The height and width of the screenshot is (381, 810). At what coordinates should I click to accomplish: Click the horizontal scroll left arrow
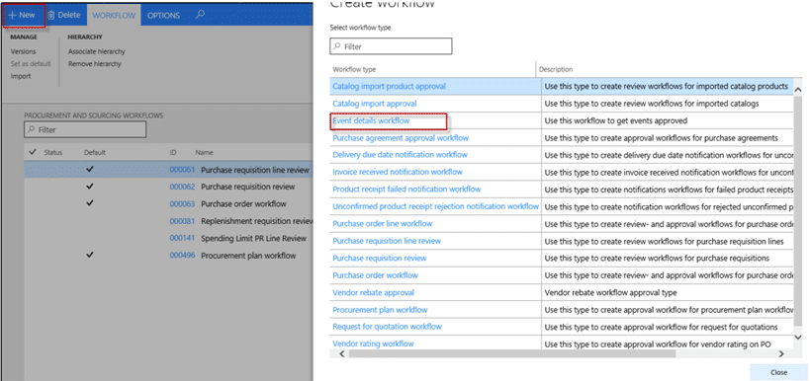[341, 353]
